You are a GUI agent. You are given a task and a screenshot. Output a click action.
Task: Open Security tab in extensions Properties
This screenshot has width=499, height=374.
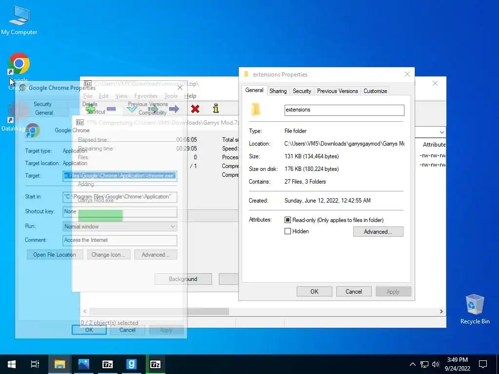tap(302, 91)
